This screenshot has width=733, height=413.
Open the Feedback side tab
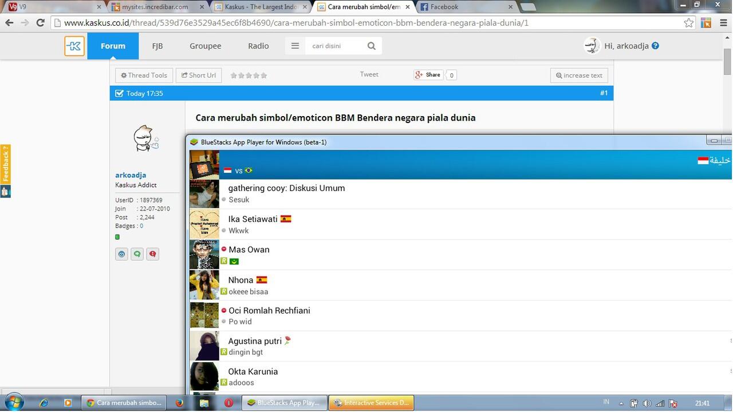click(5, 164)
